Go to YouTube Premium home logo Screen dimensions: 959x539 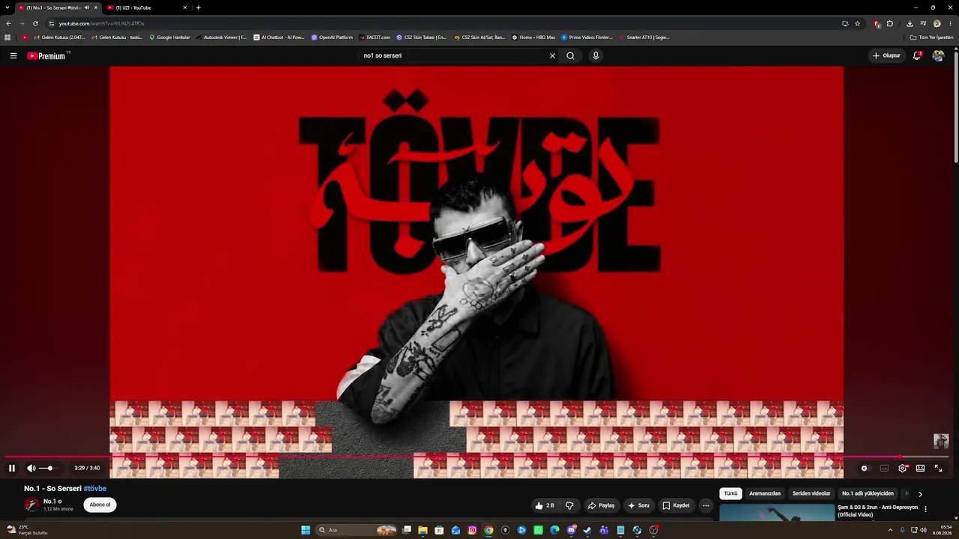pyautogui.click(x=46, y=55)
